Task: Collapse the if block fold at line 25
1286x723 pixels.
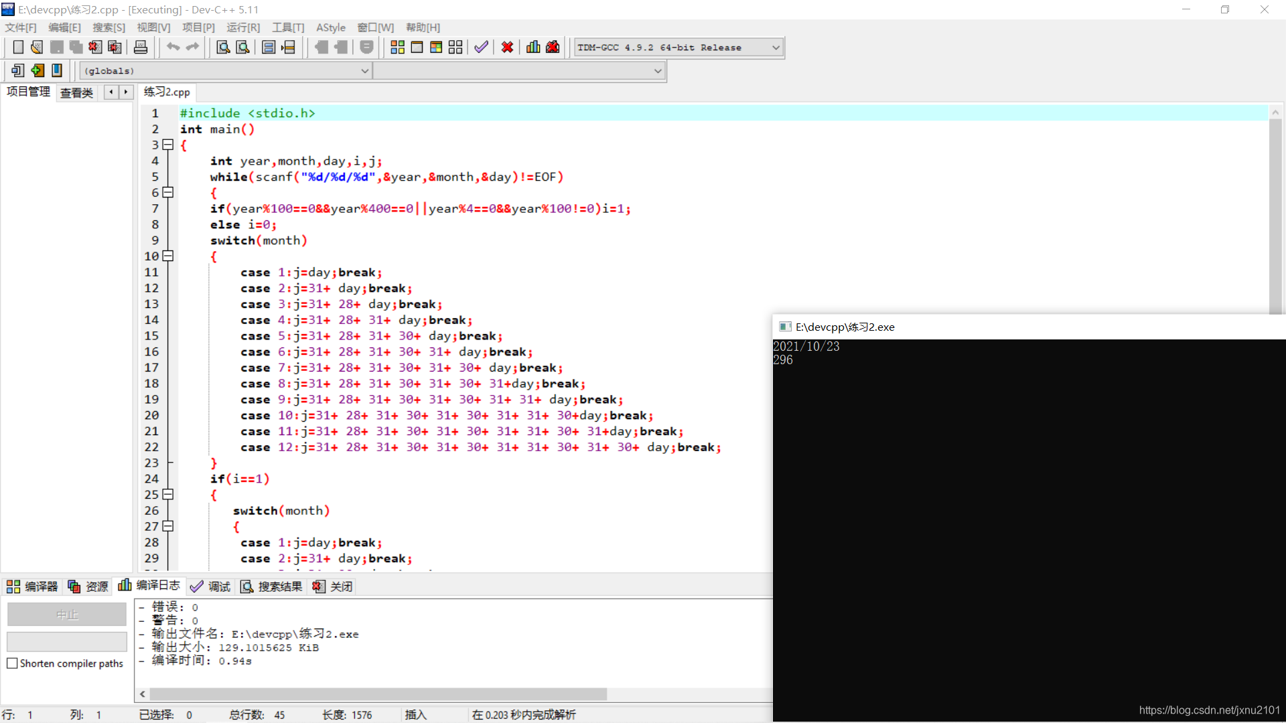Action: [x=168, y=495]
